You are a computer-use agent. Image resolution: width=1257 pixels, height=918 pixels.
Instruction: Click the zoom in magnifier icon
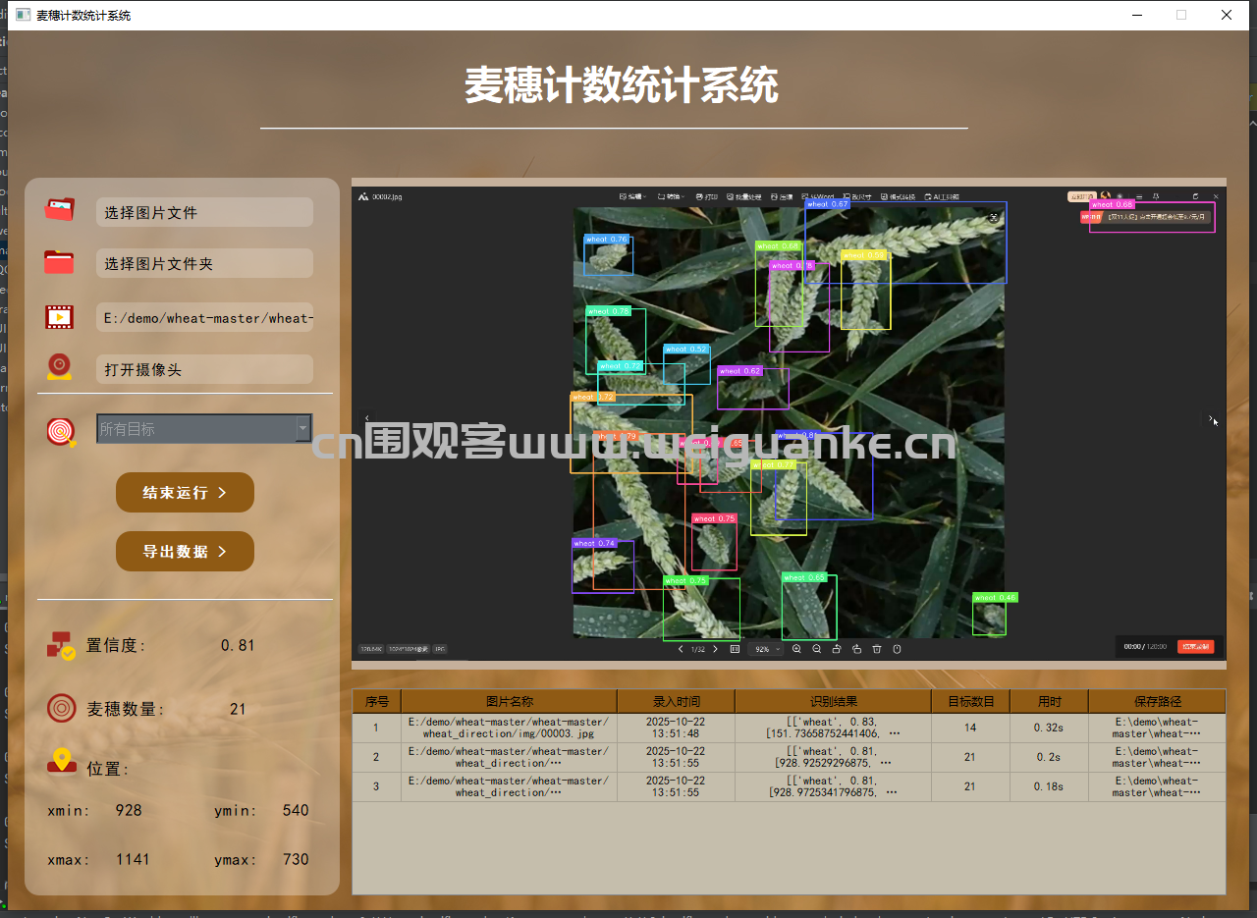point(796,649)
